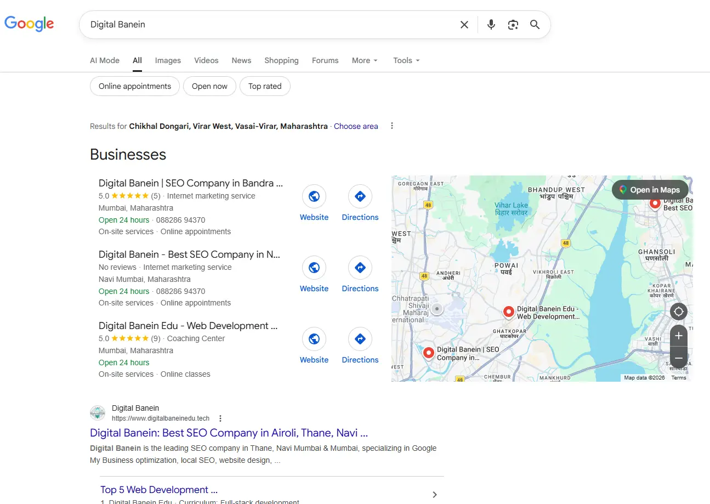This screenshot has width=710, height=504.
Task: Expand Top 5 Web Development result
Action: click(x=434, y=494)
